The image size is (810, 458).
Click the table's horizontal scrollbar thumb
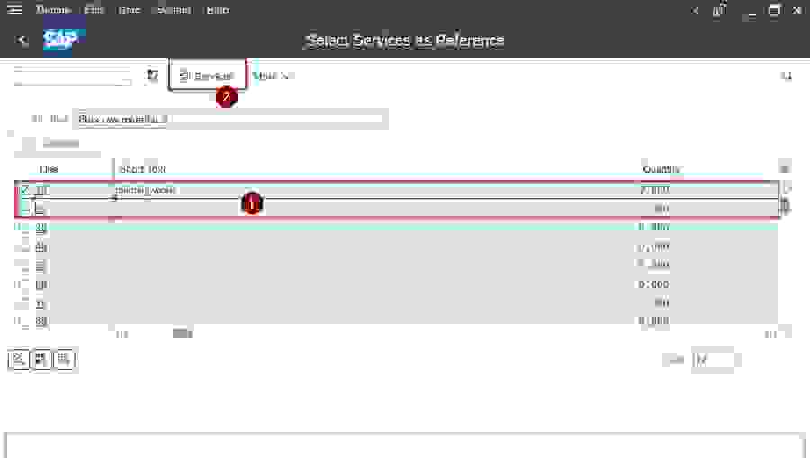click(x=183, y=334)
